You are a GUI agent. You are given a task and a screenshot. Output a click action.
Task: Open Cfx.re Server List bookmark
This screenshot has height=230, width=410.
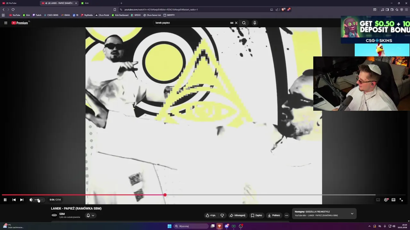point(152,15)
